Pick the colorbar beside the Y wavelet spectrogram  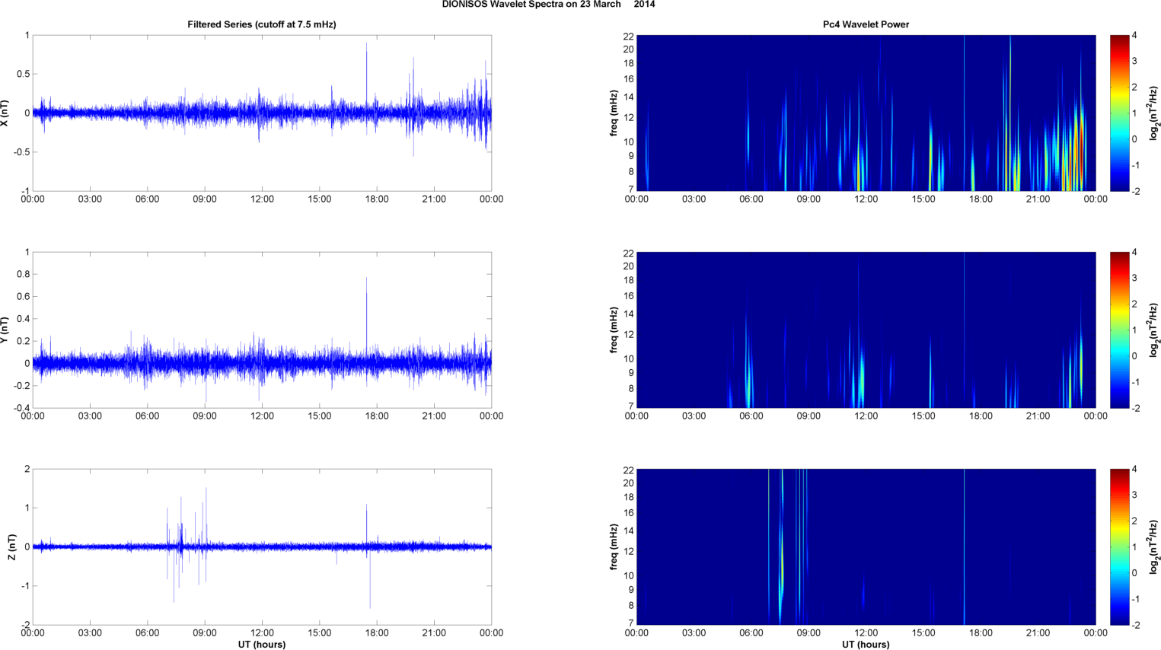1119,330
